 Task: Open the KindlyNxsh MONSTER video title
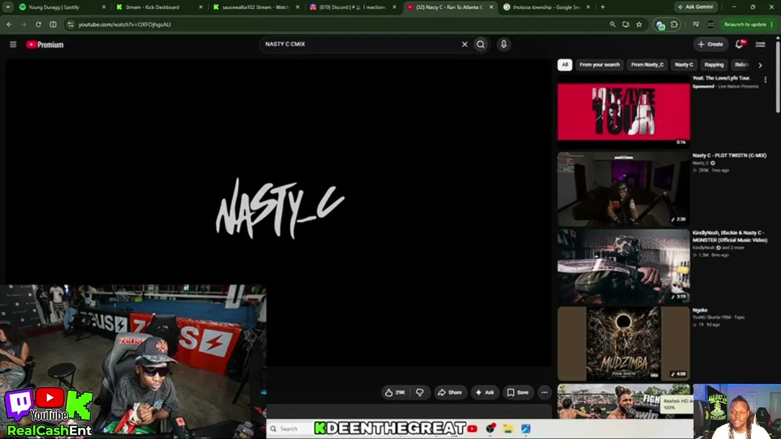coord(730,237)
